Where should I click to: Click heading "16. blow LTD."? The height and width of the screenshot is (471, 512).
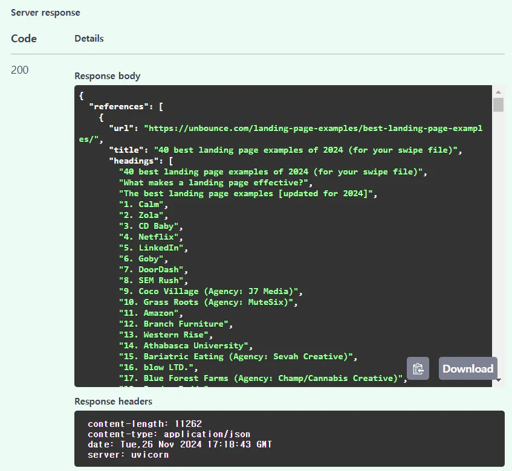(x=158, y=367)
